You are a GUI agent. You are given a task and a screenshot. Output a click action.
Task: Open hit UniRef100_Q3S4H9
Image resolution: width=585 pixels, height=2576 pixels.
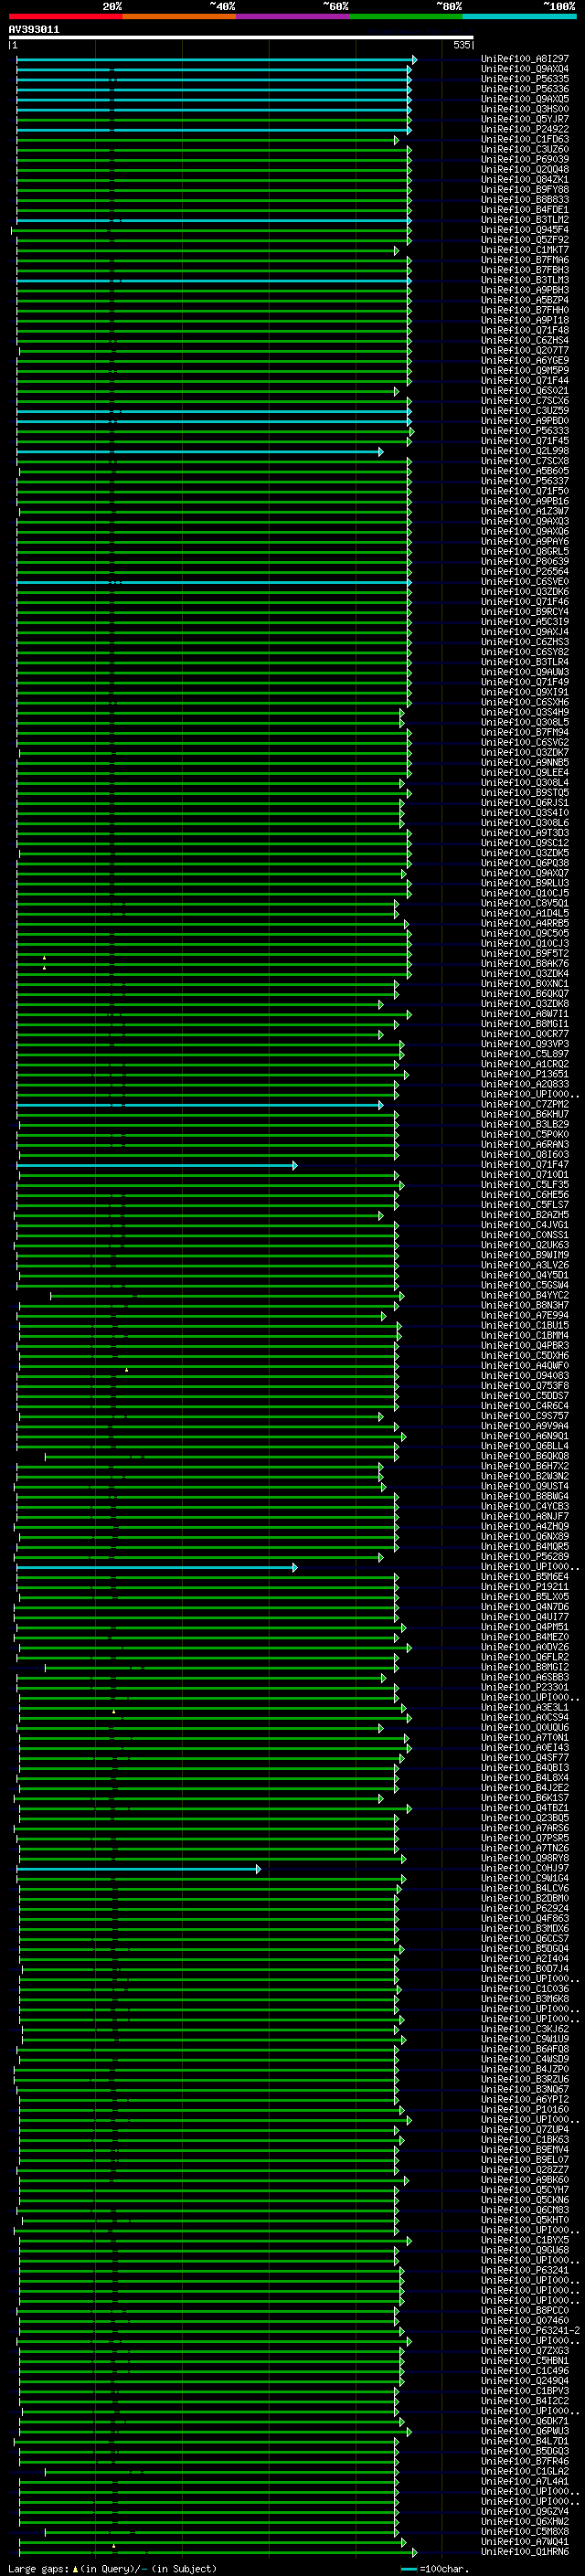(524, 713)
